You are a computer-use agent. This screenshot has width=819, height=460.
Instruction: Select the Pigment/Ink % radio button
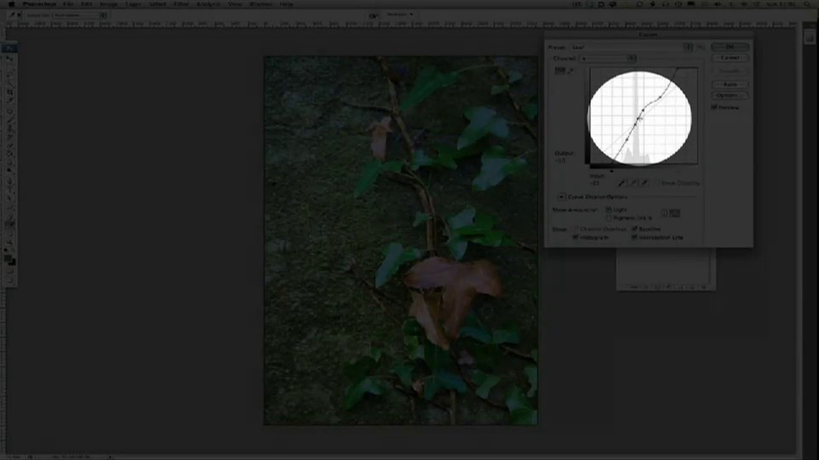pos(608,217)
